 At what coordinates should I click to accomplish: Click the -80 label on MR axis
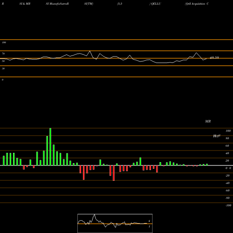227,198
